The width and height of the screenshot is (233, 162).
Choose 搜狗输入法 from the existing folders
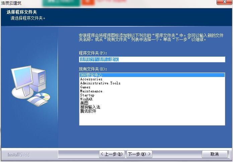[90, 107]
